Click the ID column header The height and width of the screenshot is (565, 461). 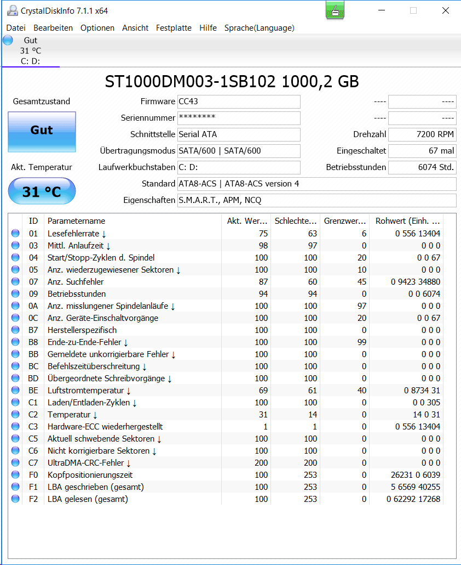click(x=33, y=221)
